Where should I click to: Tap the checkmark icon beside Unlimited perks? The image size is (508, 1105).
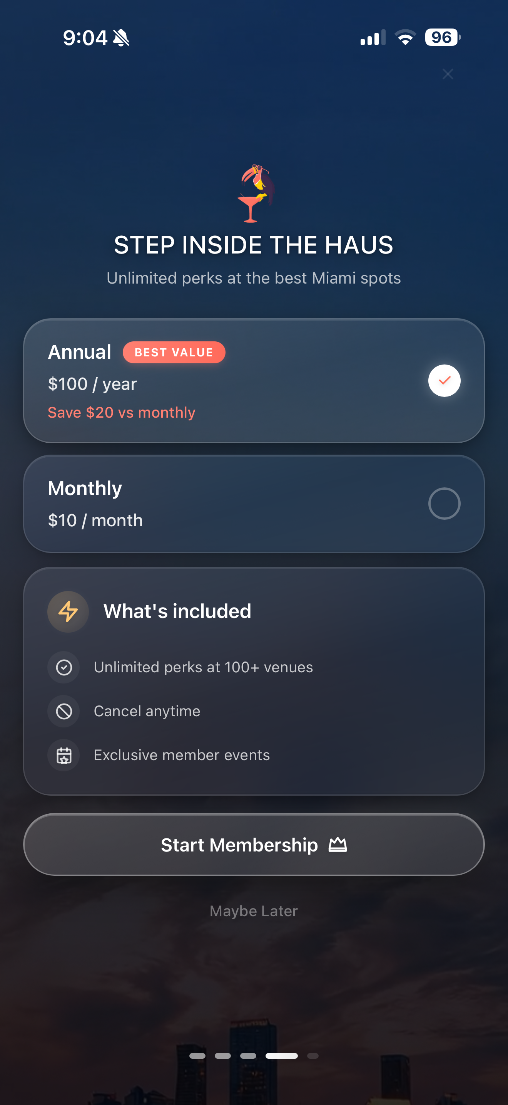pos(64,667)
